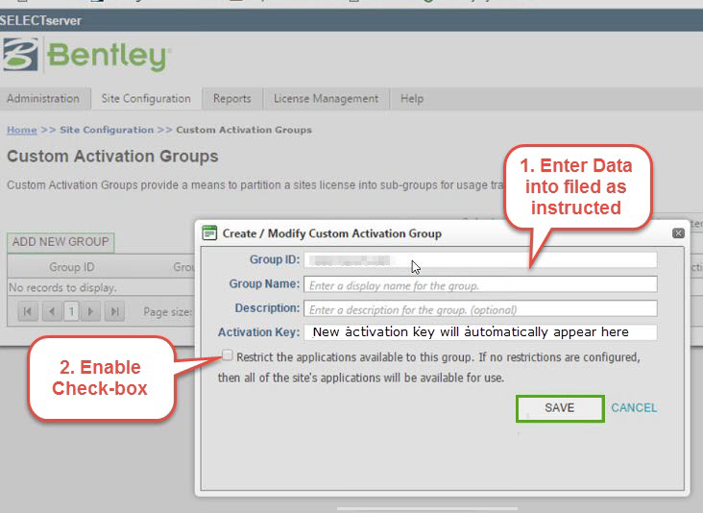Go to previous page of records
Viewport: 703px width, 513px height.
point(52,311)
